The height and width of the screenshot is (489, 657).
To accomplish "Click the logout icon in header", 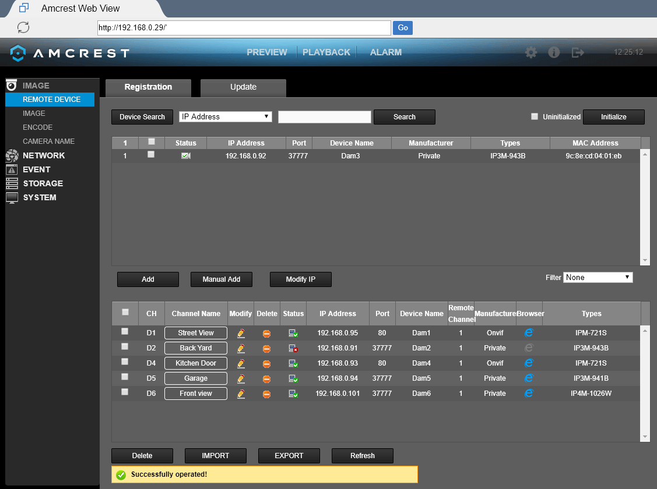I will [x=578, y=52].
